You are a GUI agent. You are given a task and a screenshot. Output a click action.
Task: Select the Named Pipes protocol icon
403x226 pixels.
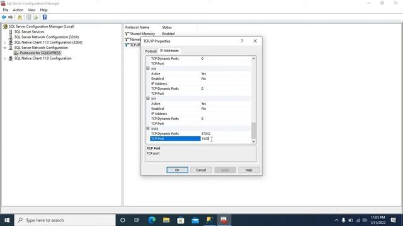[127, 40]
